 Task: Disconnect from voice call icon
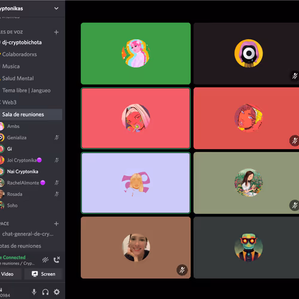click(57, 260)
